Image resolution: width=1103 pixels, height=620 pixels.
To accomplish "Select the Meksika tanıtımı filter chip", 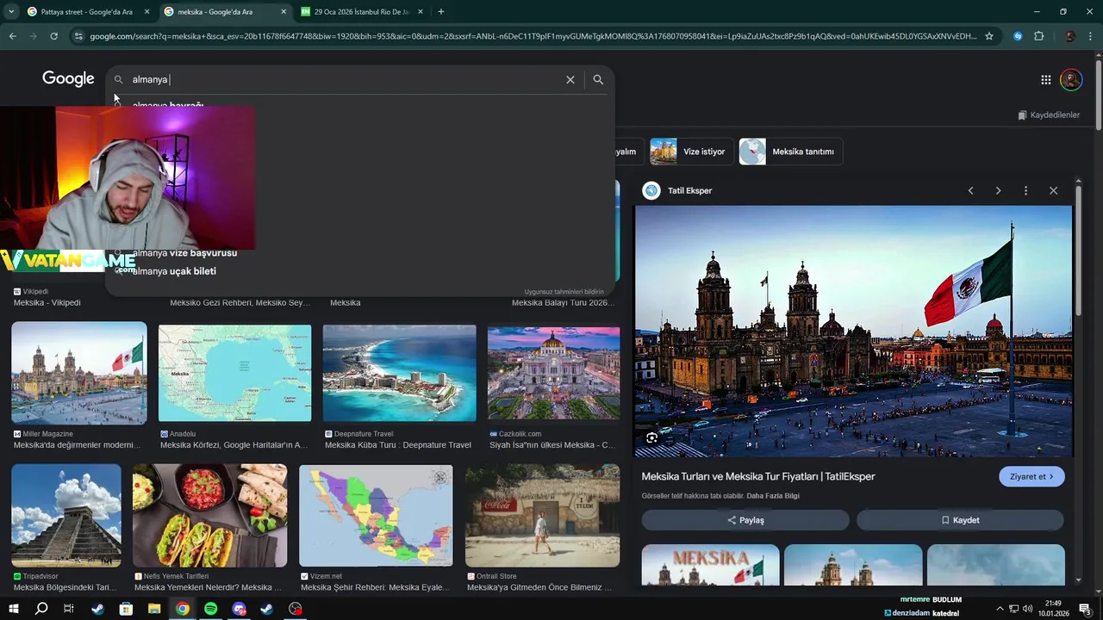I will pyautogui.click(x=791, y=152).
